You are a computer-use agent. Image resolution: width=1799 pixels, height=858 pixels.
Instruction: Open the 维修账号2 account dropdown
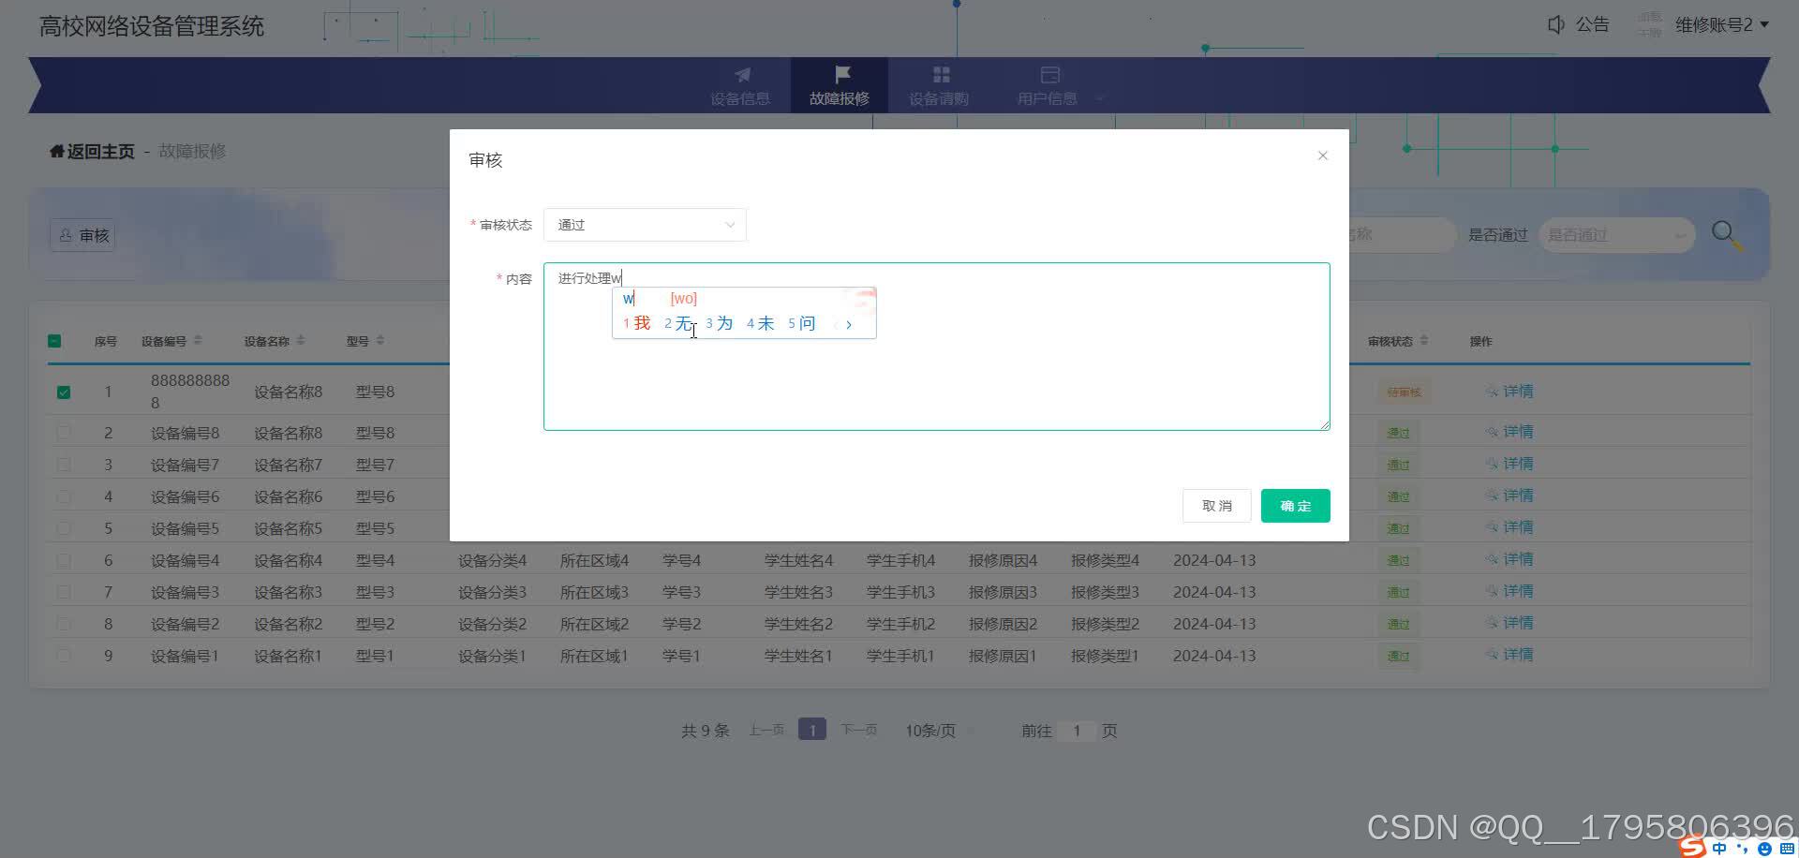1722,25
